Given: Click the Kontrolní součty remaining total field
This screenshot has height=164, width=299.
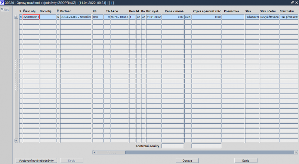Looking at the screenshot, I should coord(207,146).
